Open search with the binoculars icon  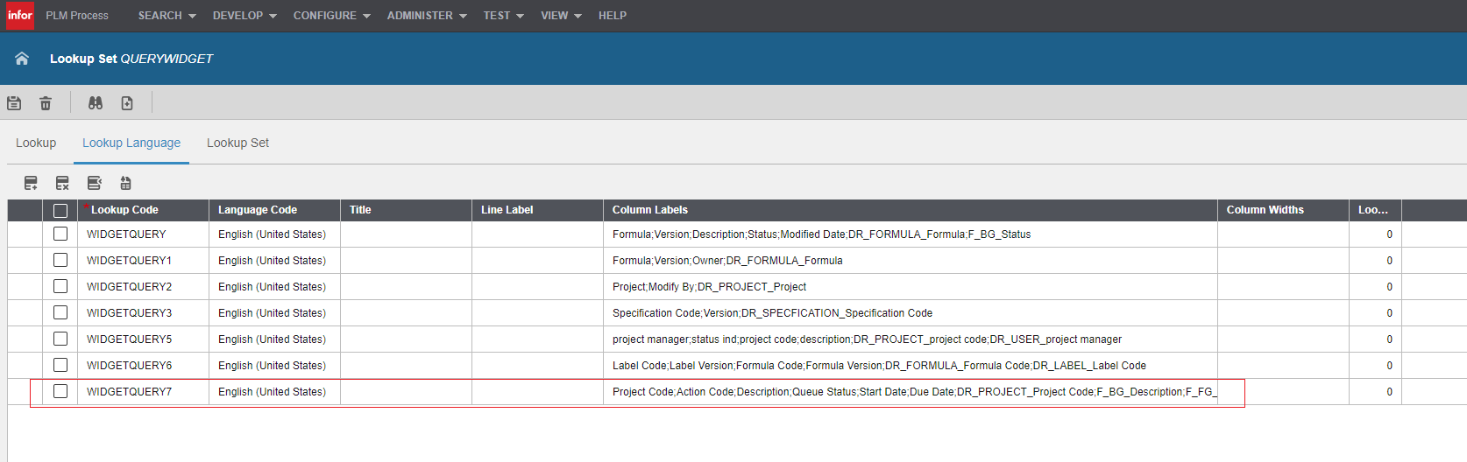click(x=96, y=103)
